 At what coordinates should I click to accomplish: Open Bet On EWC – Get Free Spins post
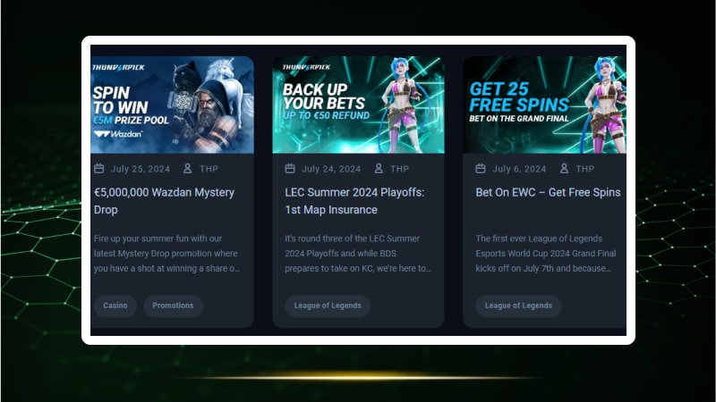point(548,192)
